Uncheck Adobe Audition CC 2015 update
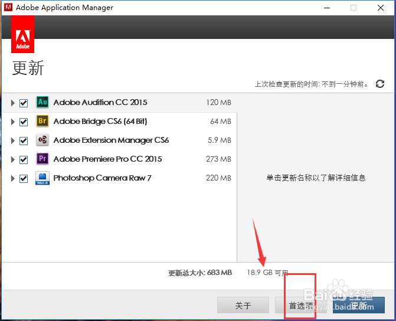Screen dimensions: 396x321 [24, 103]
